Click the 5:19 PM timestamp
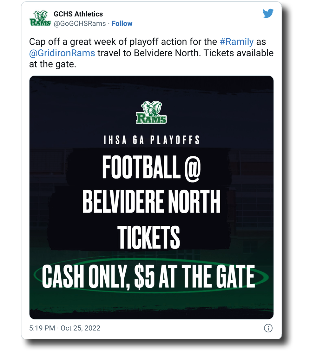Image resolution: width=316 pixels, height=352 pixels. [42, 328]
